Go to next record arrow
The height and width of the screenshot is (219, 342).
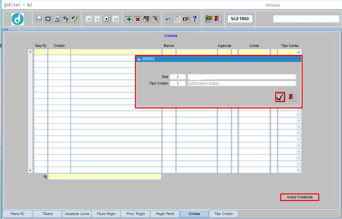[107, 19]
